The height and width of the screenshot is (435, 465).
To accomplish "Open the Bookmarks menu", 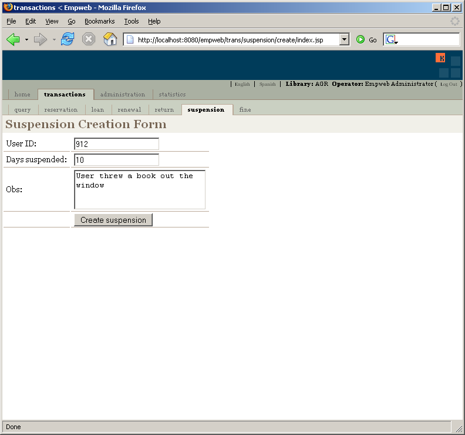I will [x=100, y=21].
